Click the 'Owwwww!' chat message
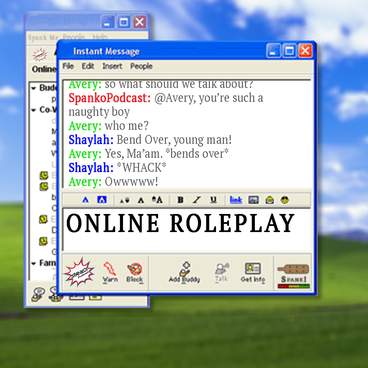368x368 pixels. pos(131,182)
